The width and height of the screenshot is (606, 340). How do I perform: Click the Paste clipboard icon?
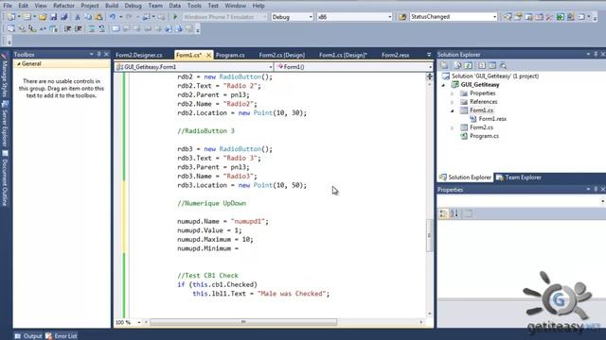coord(98,17)
